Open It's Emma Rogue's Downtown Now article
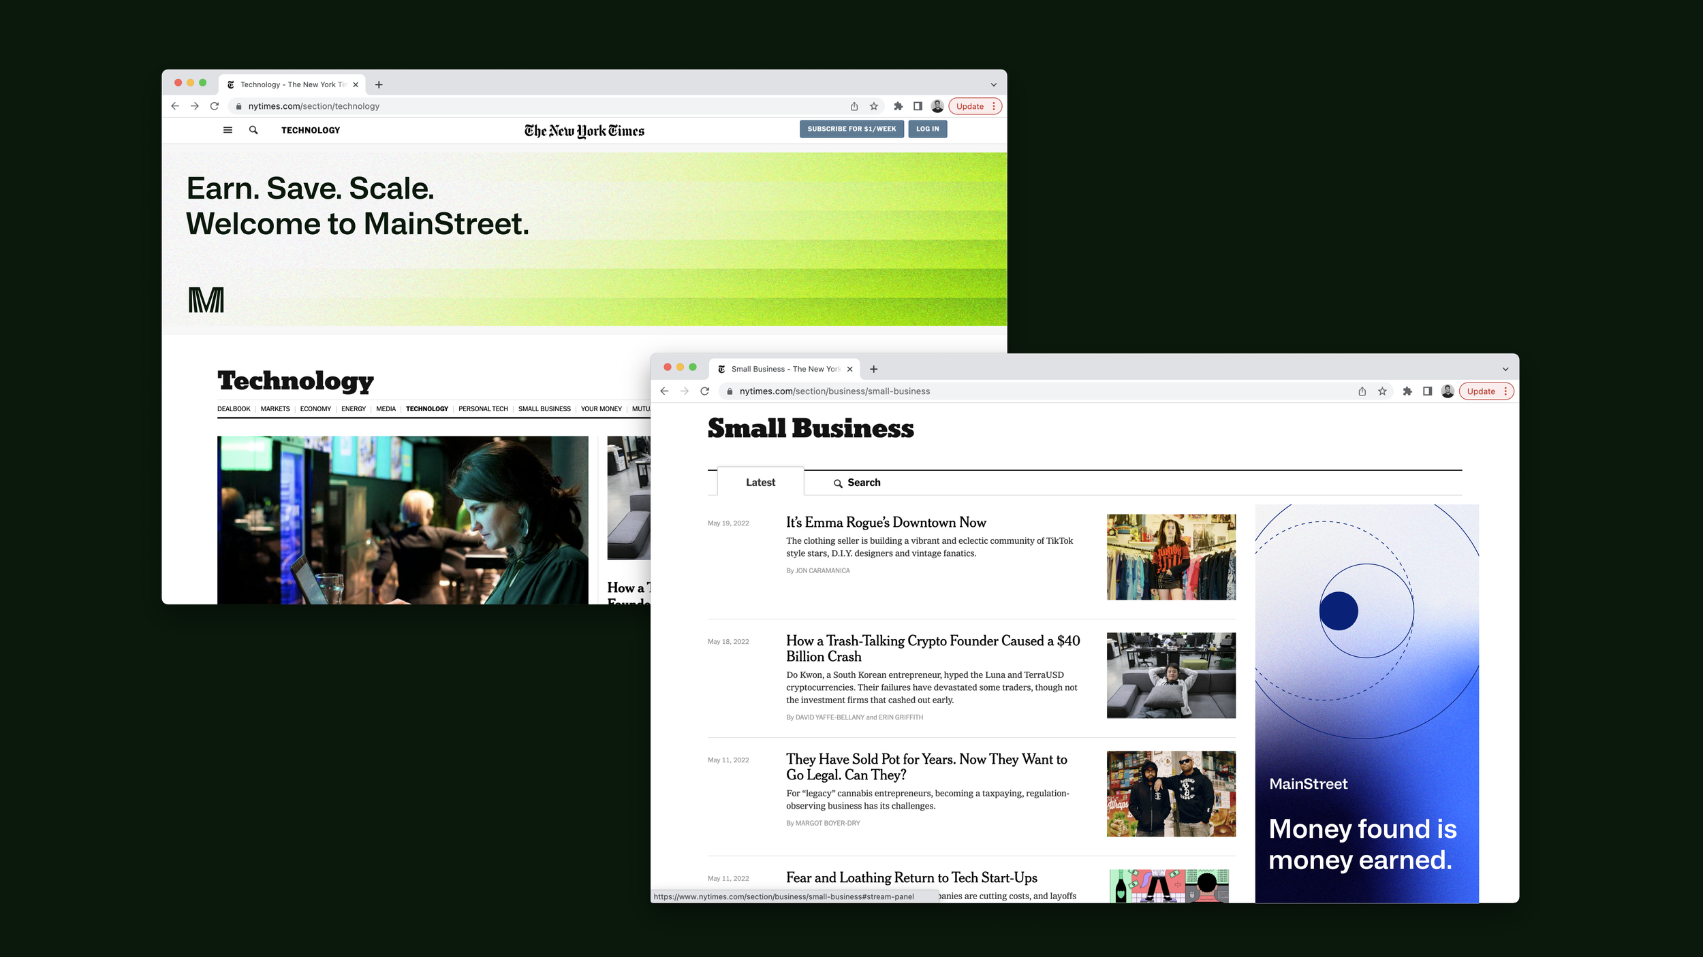This screenshot has height=957, width=1703. point(886,522)
